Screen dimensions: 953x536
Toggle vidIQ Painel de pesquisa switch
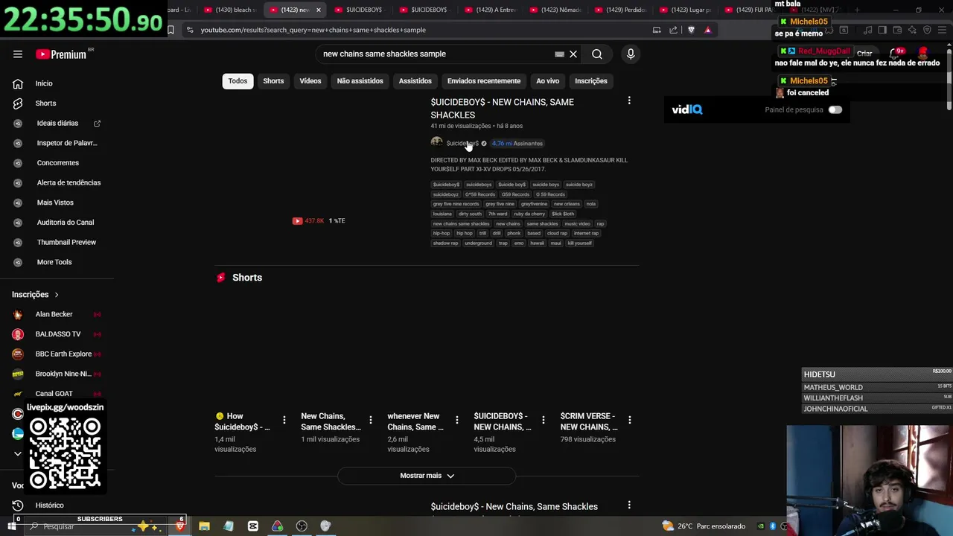(x=835, y=109)
